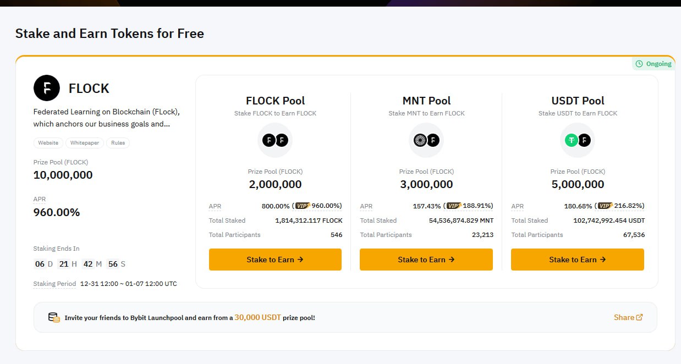Viewport: 681px width, 364px height.
Task: Select the USDT Pool heading
Action: coord(578,101)
